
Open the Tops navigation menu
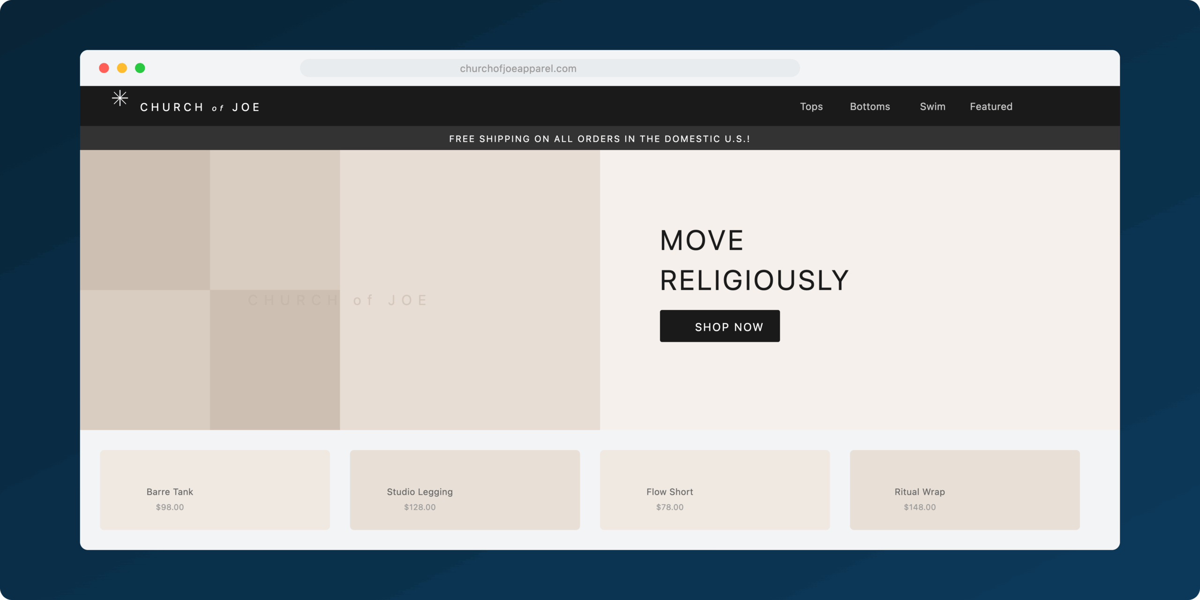click(x=811, y=106)
